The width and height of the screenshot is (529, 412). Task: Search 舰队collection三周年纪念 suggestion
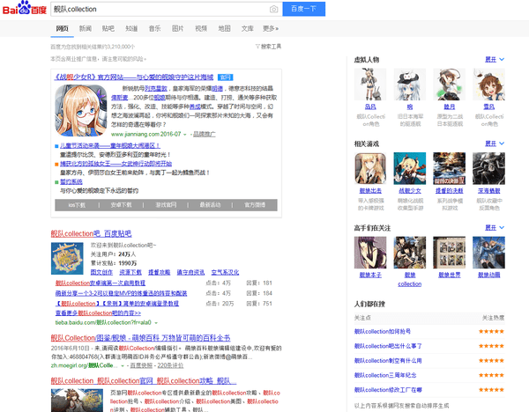click(x=385, y=375)
